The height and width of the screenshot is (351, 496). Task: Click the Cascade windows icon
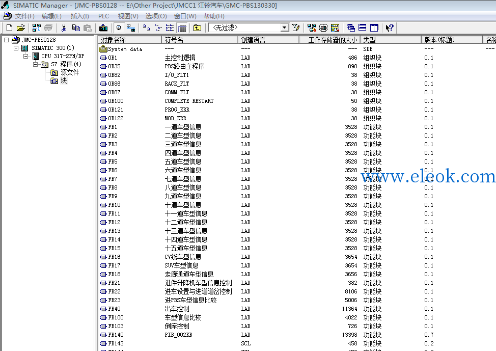[350, 28]
